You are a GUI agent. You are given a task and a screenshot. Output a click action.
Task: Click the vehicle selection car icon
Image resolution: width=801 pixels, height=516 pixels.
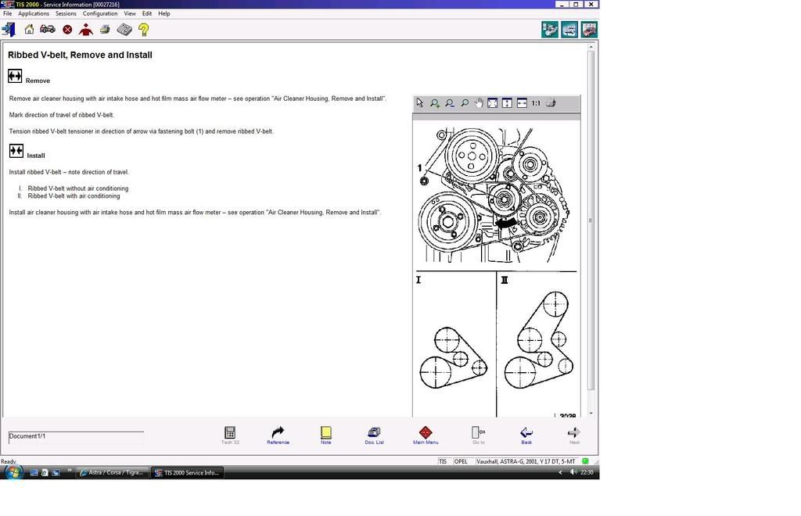(48, 30)
